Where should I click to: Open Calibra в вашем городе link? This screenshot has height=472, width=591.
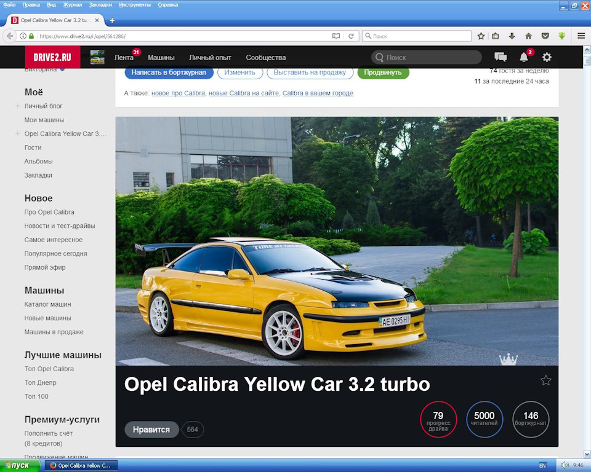[318, 93]
